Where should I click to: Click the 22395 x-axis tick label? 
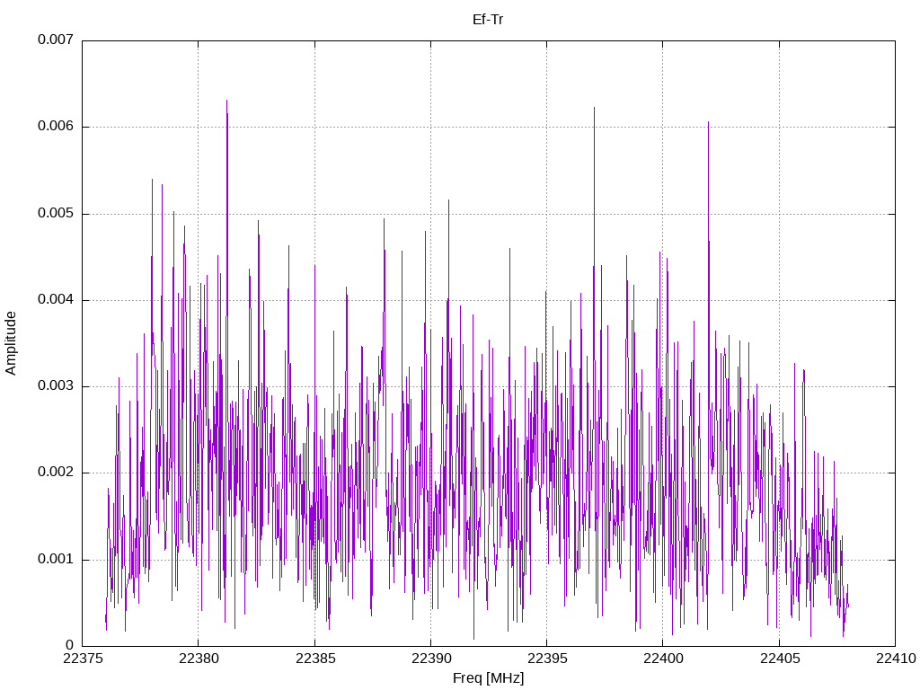[547, 659]
